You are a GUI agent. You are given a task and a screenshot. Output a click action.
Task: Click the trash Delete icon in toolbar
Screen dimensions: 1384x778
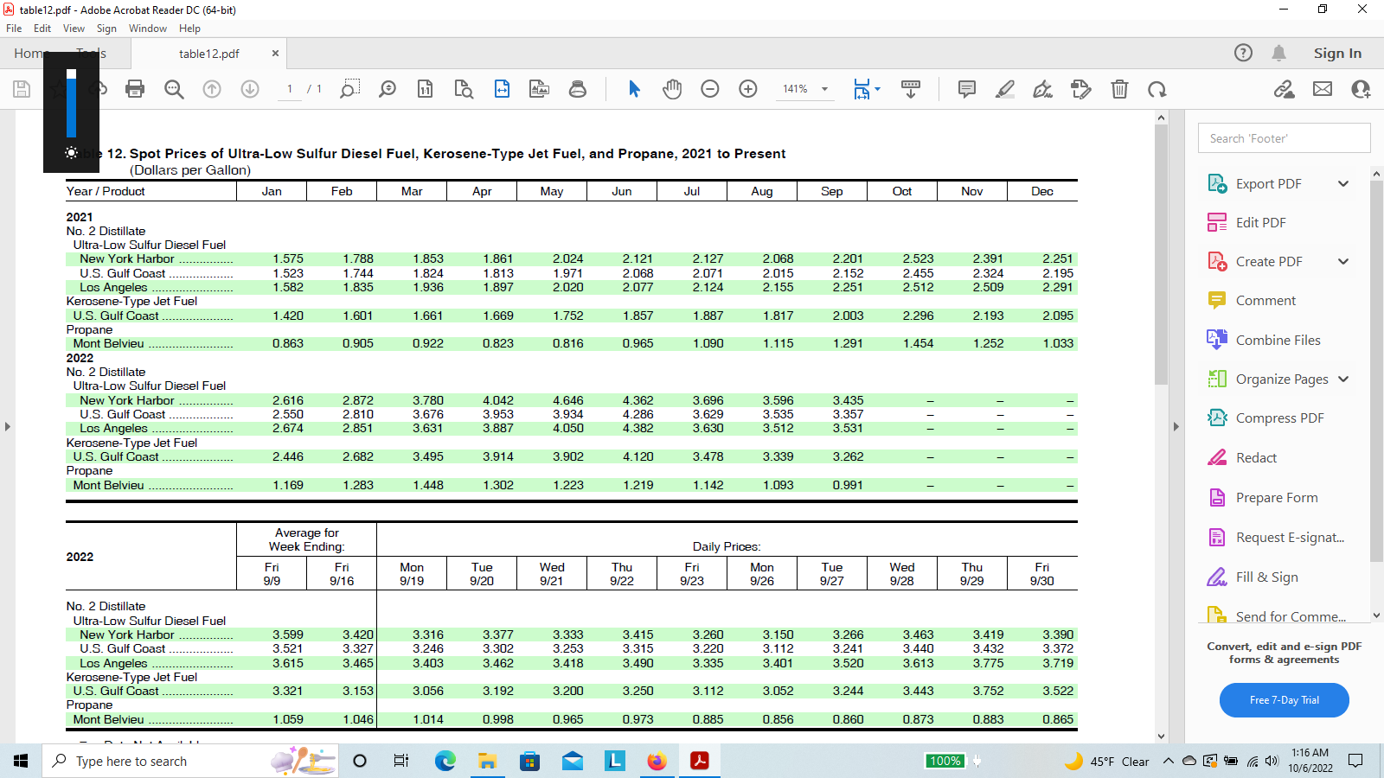coord(1119,89)
